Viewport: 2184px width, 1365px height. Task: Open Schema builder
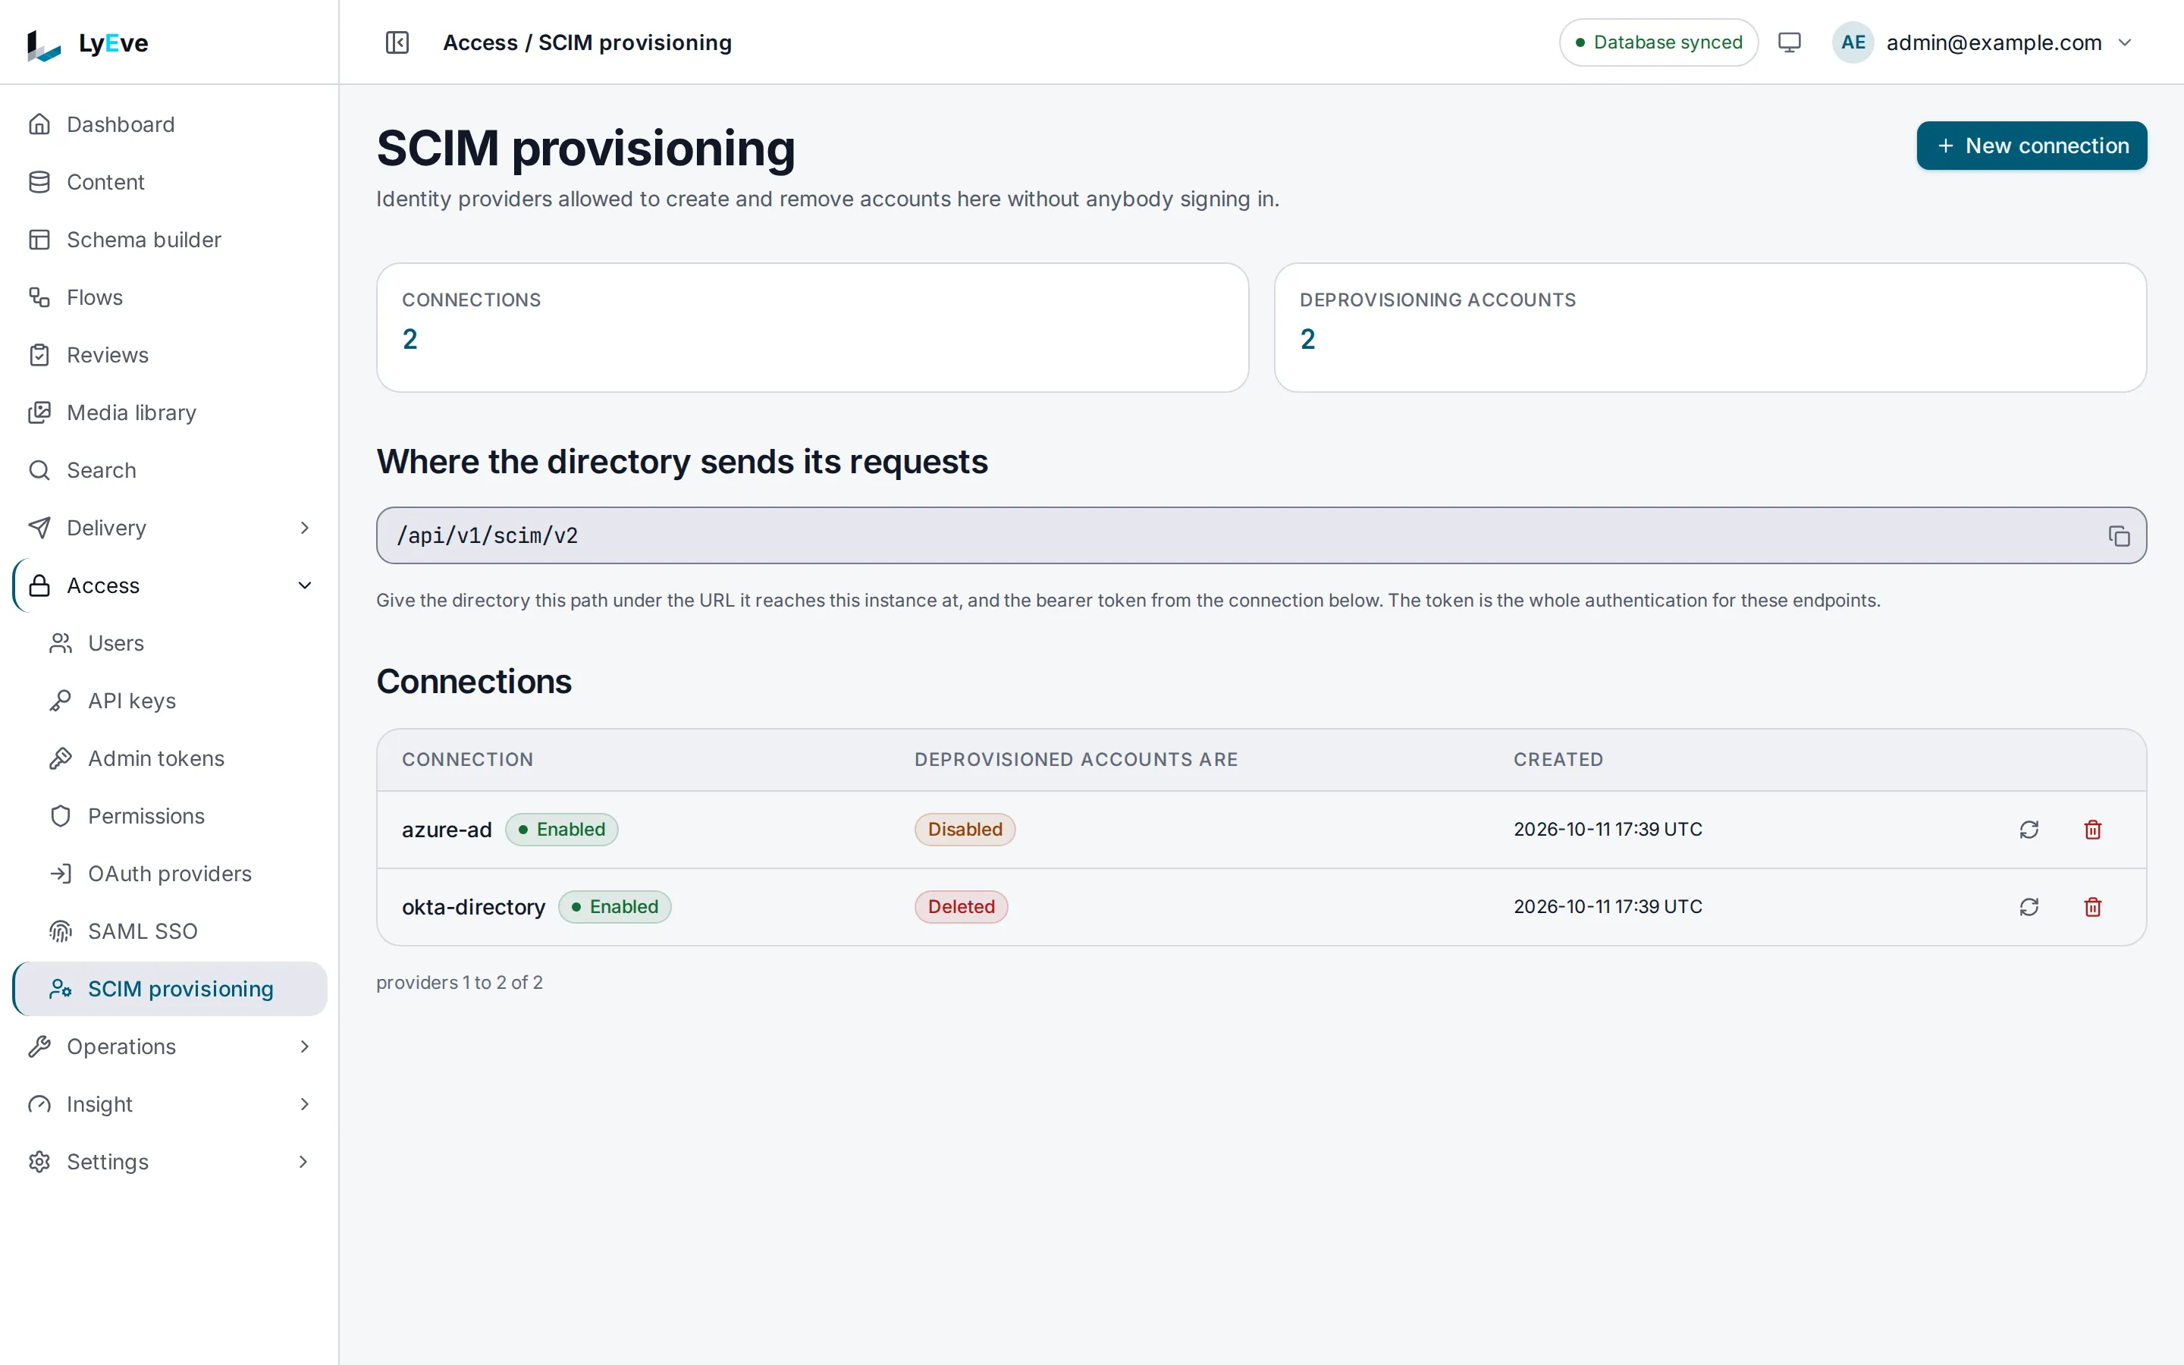click(170, 239)
